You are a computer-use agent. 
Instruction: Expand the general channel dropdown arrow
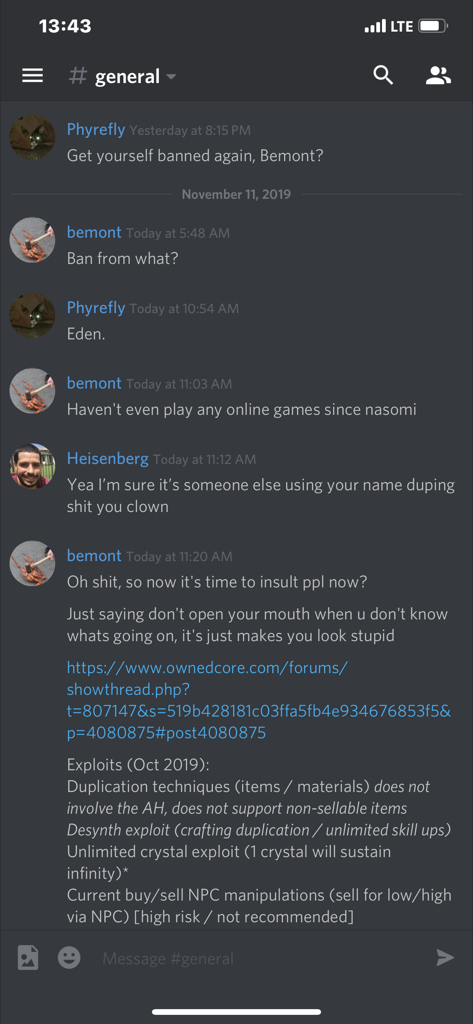coord(171,76)
